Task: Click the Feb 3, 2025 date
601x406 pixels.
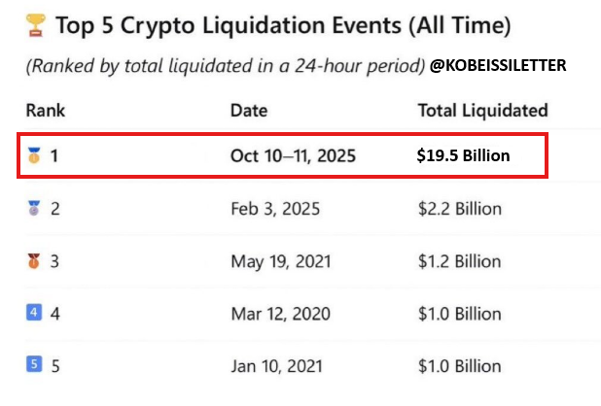Action: point(275,209)
